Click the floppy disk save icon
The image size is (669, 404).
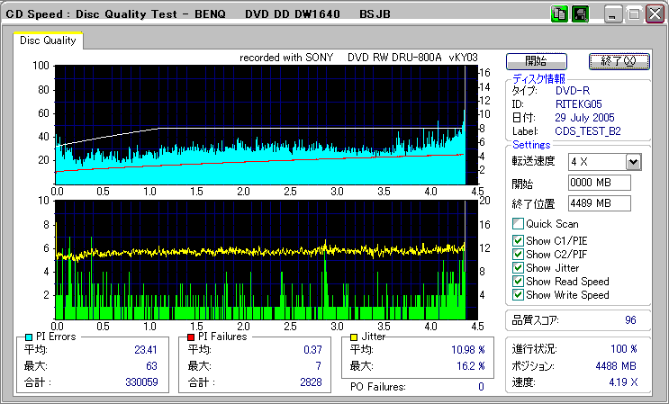coord(581,14)
